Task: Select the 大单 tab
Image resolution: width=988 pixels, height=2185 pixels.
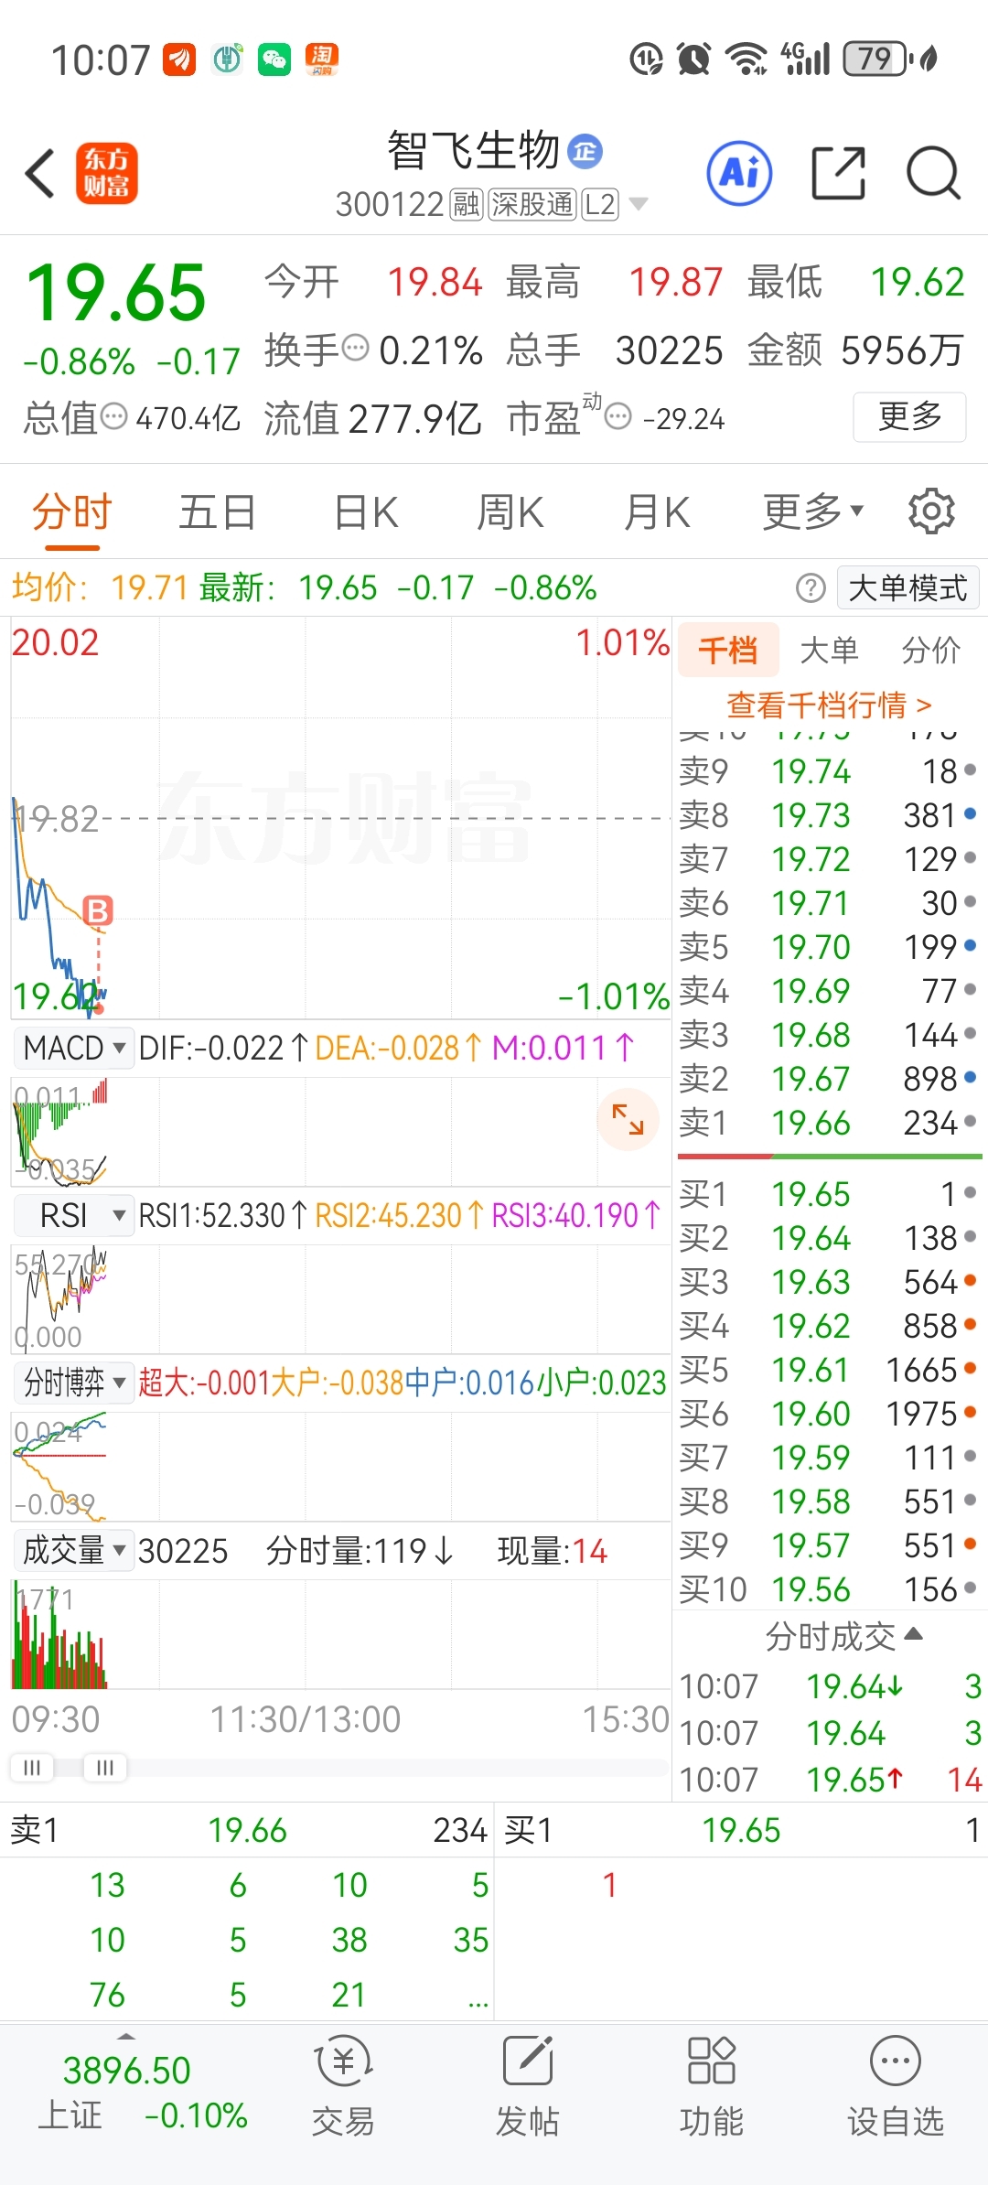Action: click(x=829, y=650)
